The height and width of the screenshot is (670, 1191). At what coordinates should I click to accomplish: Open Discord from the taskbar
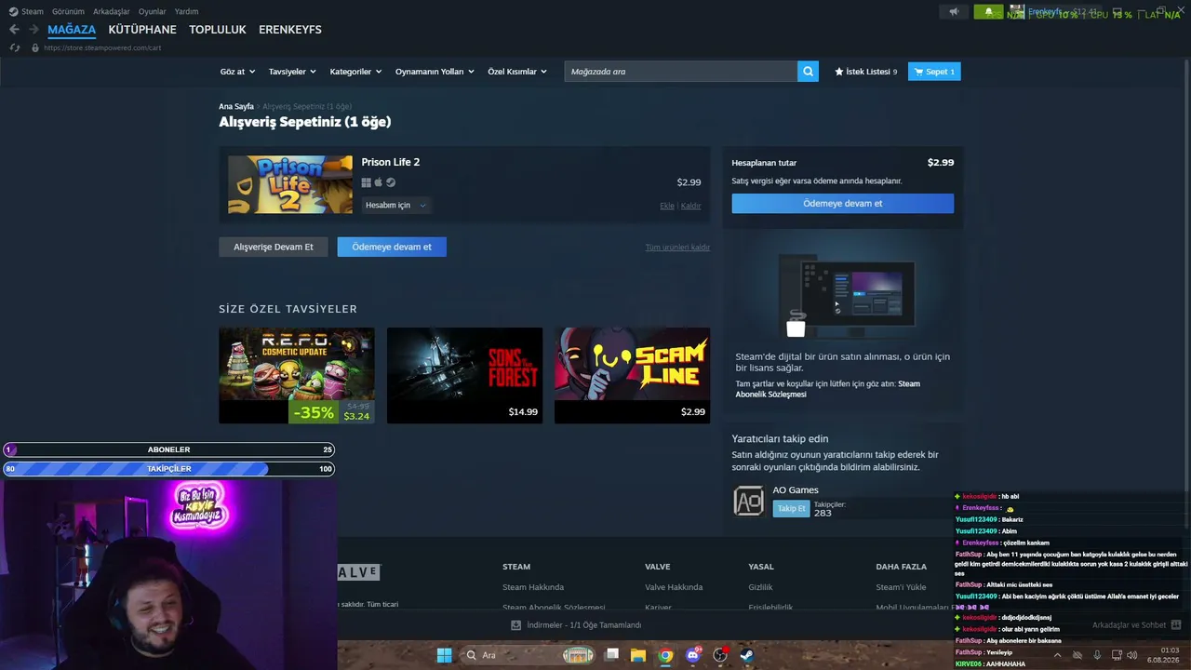pyautogui.click(x=692, y=655)
